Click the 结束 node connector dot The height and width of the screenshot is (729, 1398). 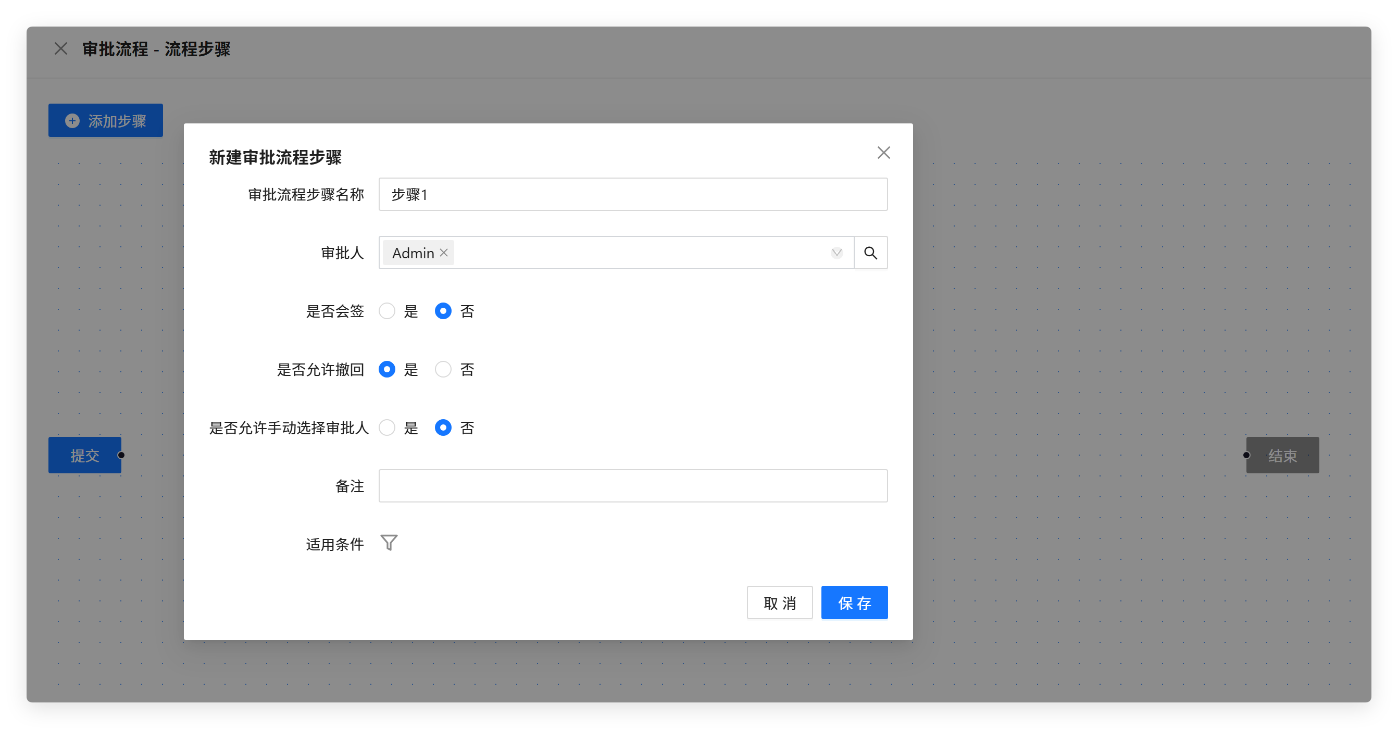point(1246,455)
